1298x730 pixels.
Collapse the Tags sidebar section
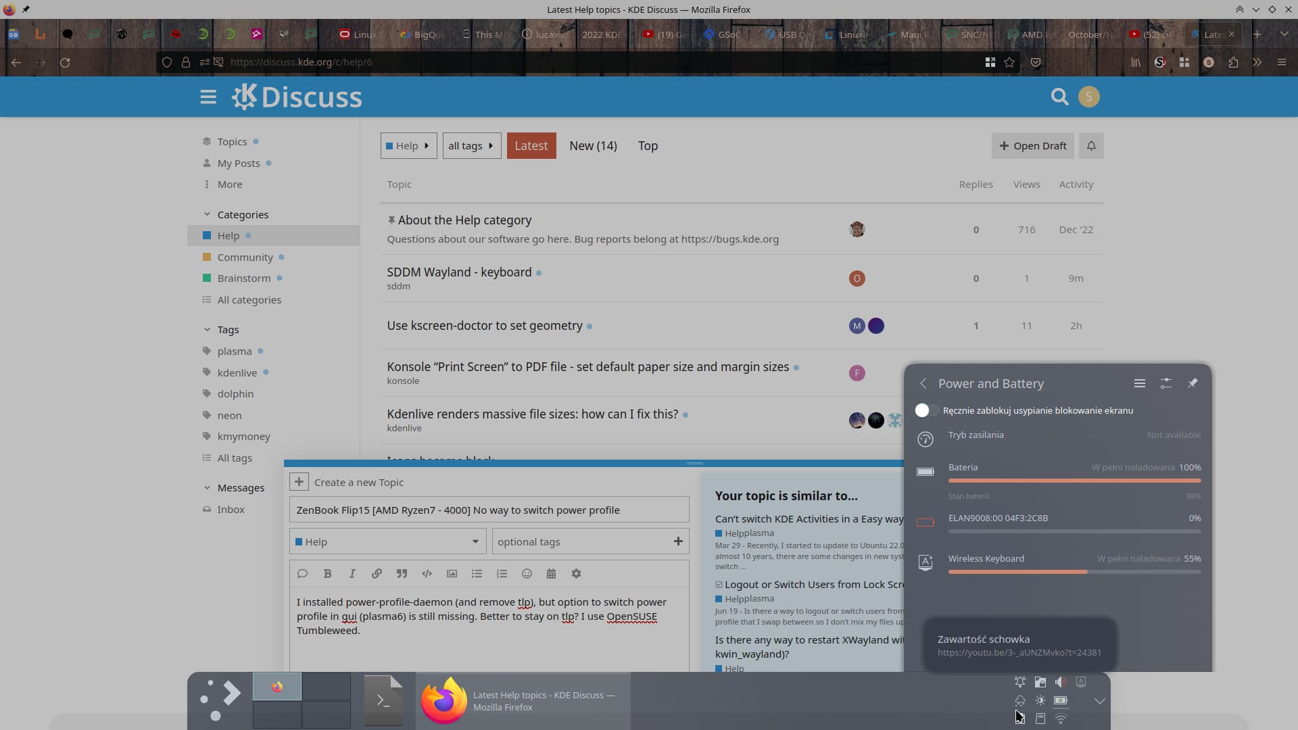(x=207, y=329)
